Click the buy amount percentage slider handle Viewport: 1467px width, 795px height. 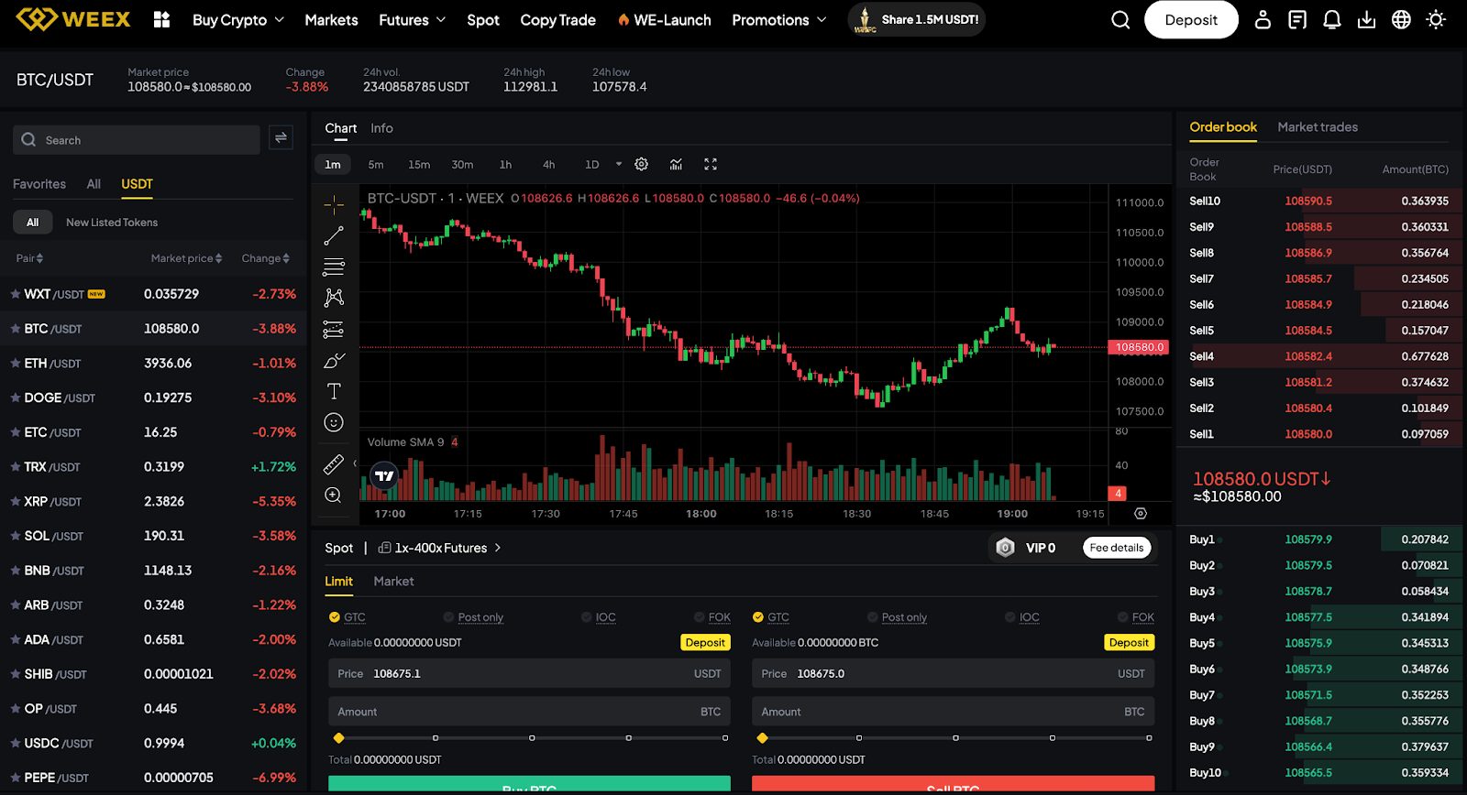pyautogui.click(x=339, y=738)
